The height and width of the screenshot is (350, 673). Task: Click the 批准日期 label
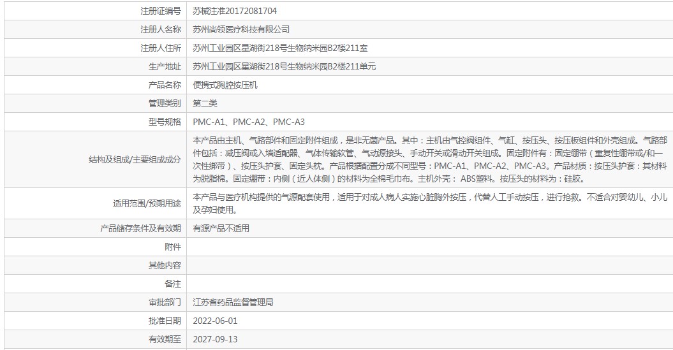point(165,321)
